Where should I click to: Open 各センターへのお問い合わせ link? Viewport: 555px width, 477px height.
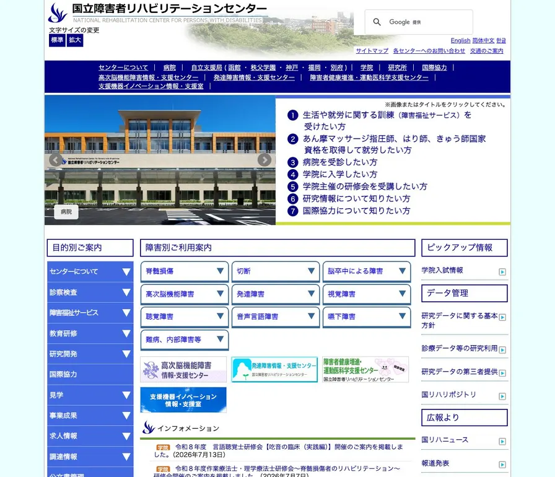pyautogui.click(x=429, y=51)
